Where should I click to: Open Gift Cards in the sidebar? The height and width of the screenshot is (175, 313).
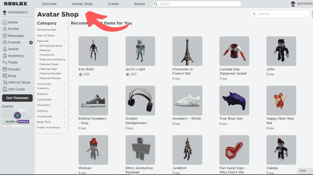click(x=14, y=89)
